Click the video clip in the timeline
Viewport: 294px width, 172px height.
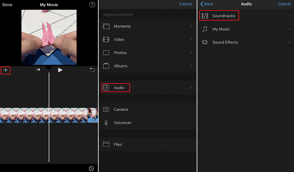pos(25,115)
